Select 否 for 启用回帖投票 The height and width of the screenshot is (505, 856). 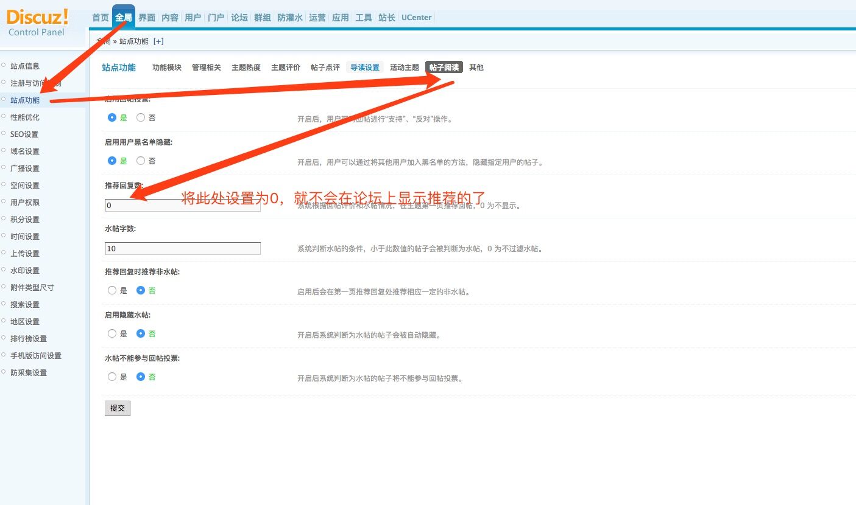click(x=141, y=118)
